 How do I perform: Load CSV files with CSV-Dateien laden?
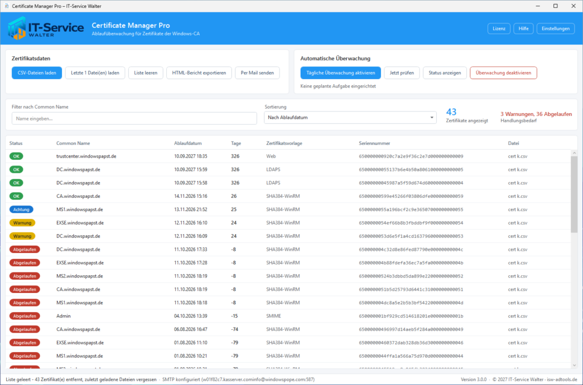[x=37, y=73]
